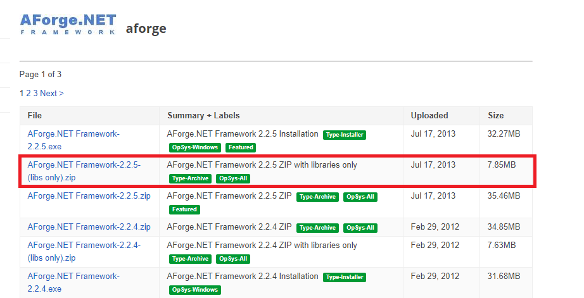Open AForge.NET Framework-2.2.4.zip file link
The image size is (584, 298).
89,227
